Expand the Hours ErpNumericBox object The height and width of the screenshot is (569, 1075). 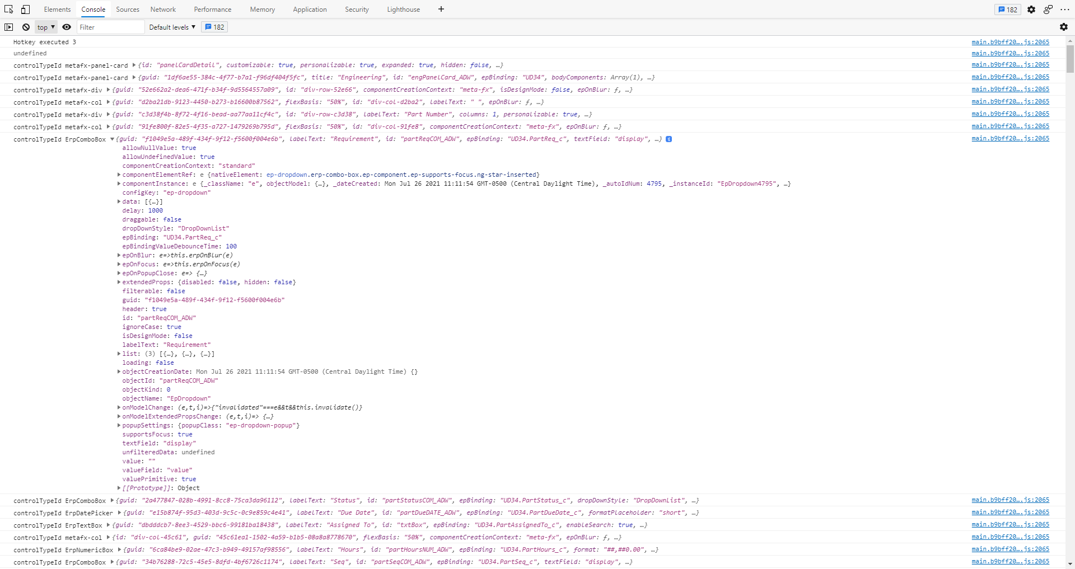(x=119, y=550)
